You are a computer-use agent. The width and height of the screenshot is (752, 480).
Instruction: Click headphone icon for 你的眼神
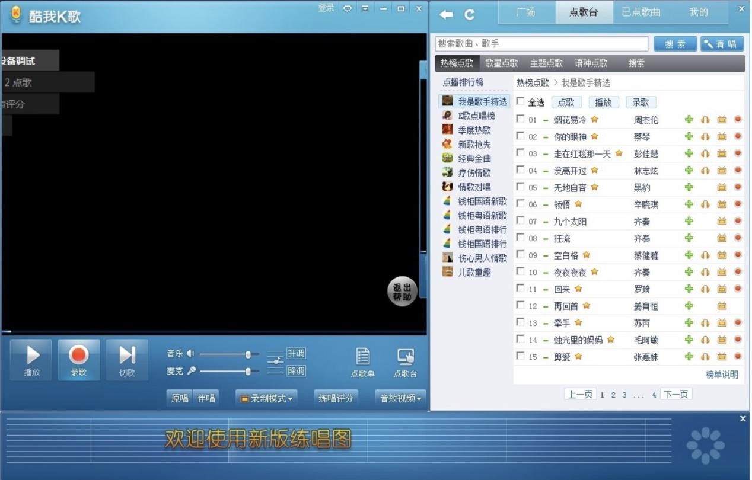point(705,136)
